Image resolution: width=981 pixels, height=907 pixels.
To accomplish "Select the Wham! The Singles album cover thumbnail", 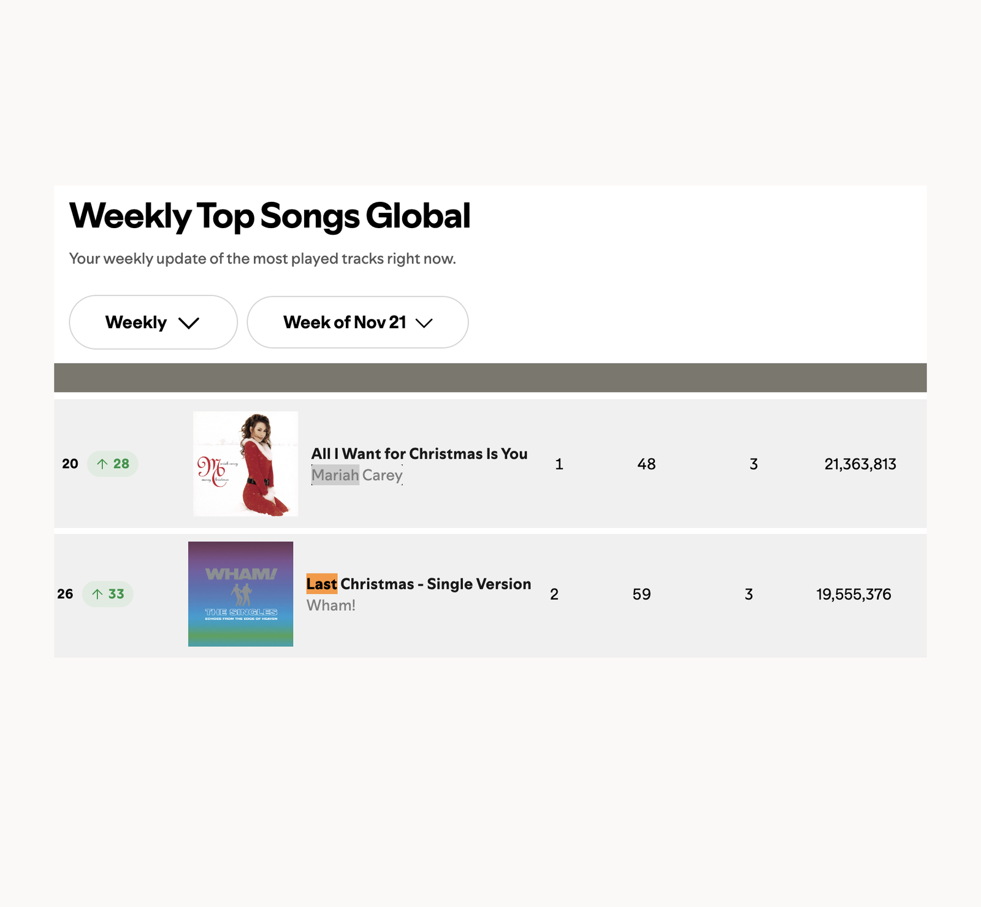I will pos(240,593).
